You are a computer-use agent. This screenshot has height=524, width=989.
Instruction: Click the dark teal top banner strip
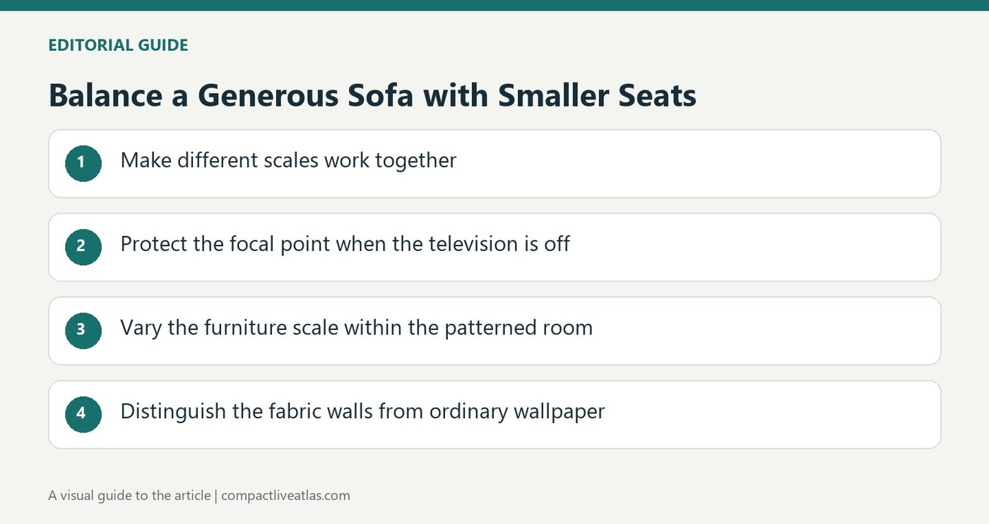(494, 5)
